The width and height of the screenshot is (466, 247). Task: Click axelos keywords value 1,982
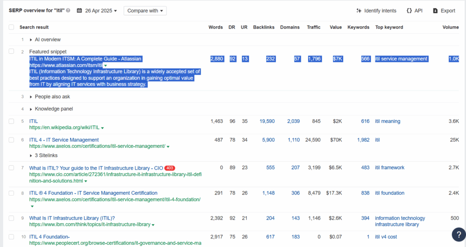coord(363,140)
